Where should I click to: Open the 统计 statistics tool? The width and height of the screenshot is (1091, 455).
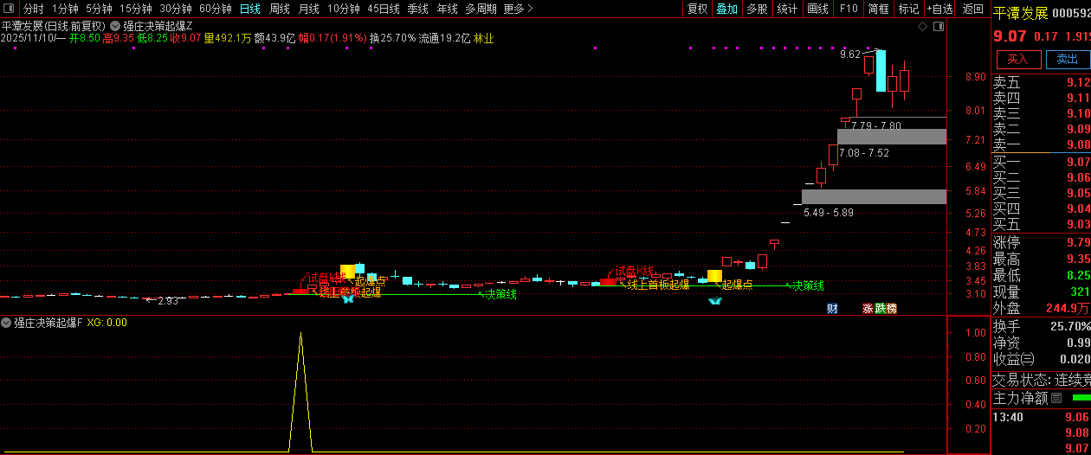coord(787,9)
